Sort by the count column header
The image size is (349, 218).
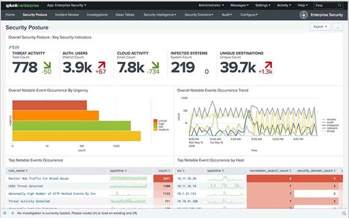[x=164, y=171]
